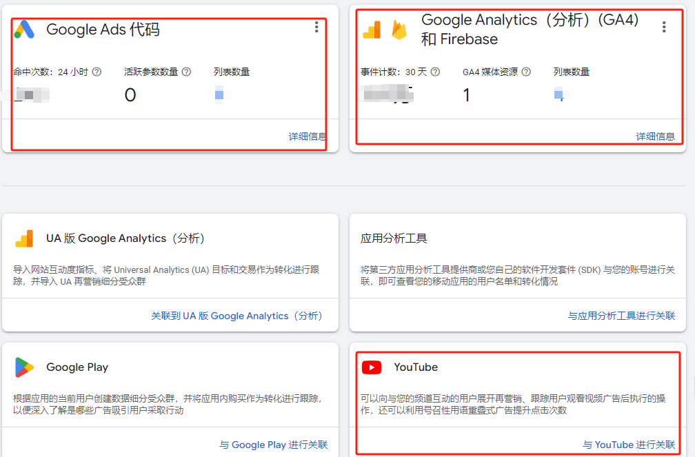Click the UA 版 Google Analytics card icon

click(24, 238)
